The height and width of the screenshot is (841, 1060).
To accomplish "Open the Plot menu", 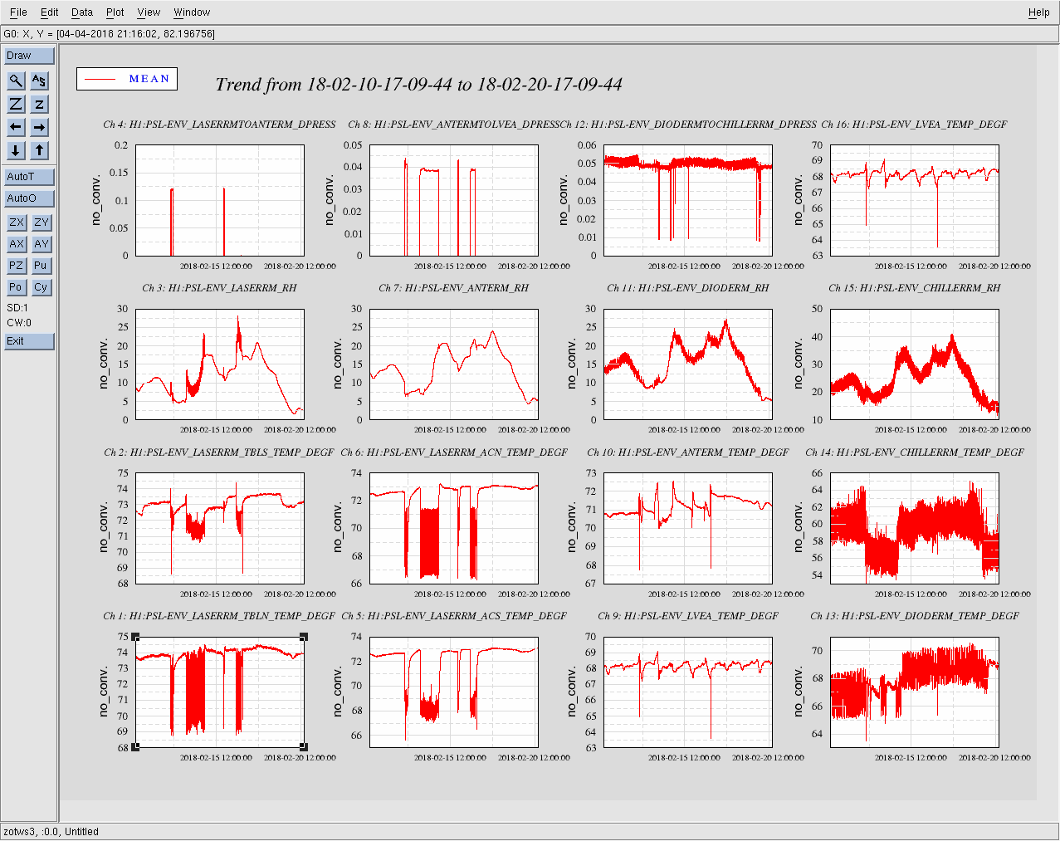I will (115, 12).
